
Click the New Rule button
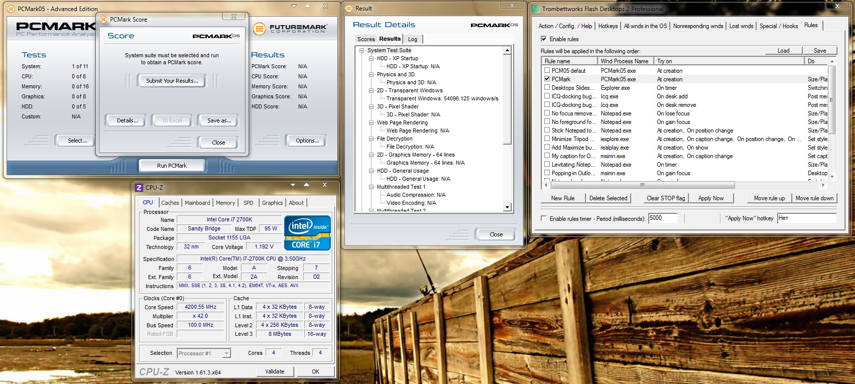click(563, 198)
